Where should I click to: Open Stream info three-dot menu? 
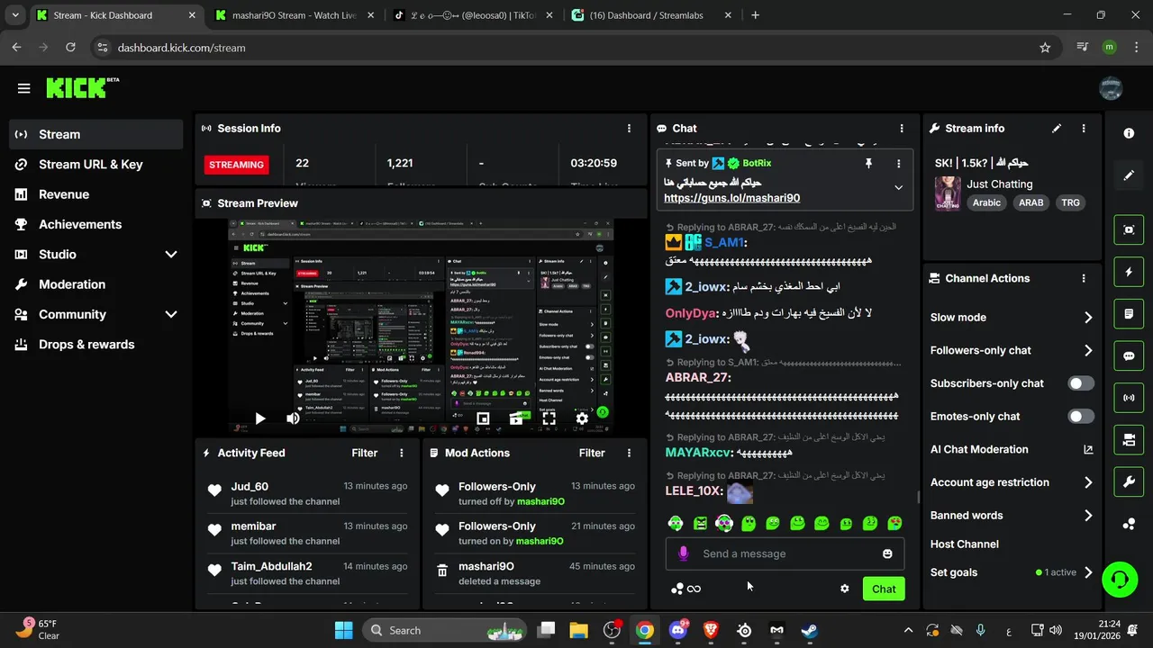[1084, 129]
